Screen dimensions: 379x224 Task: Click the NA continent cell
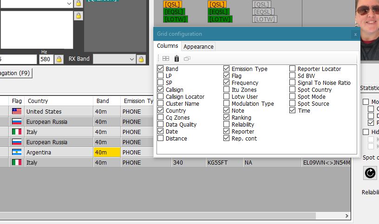click(x=272, y=162)
